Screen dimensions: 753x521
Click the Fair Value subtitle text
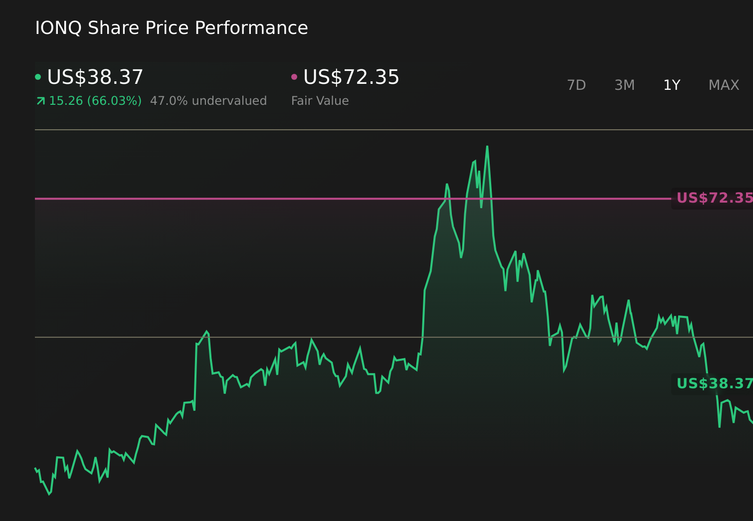320,100
